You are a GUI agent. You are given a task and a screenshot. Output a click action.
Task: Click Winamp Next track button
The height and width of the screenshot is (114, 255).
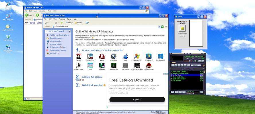coord(185,65)
